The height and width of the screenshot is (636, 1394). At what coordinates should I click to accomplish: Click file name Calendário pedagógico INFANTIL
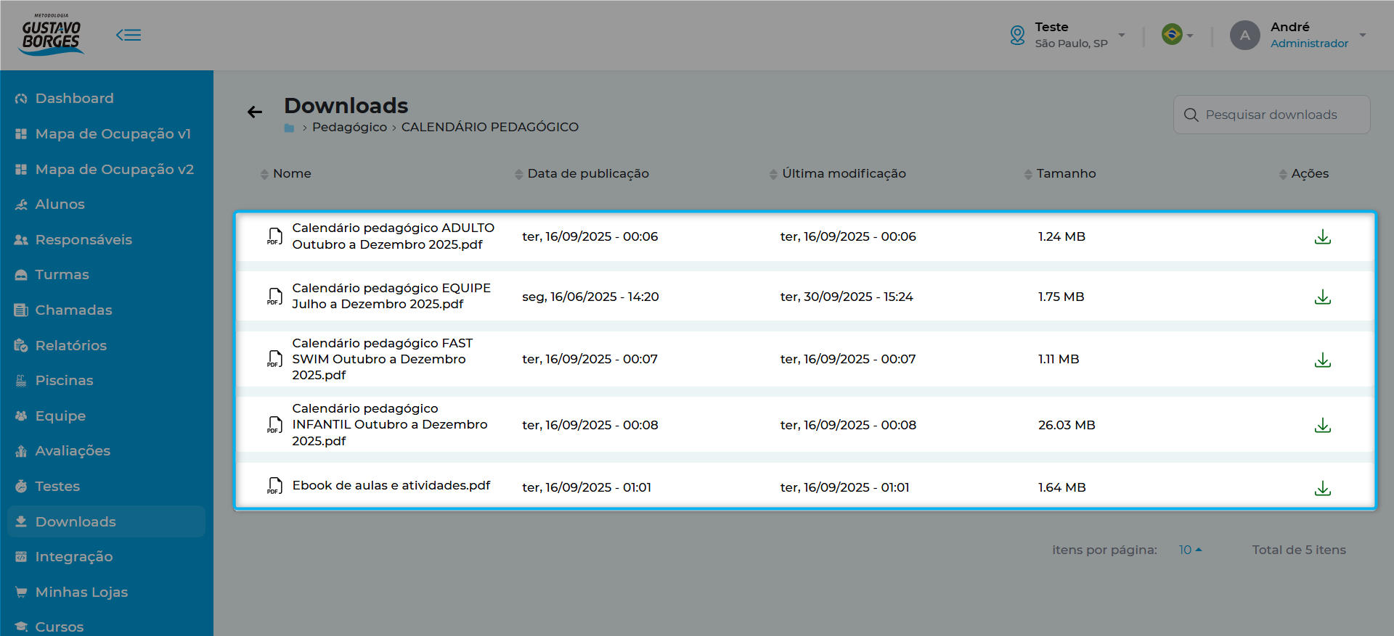click(390, 425)
